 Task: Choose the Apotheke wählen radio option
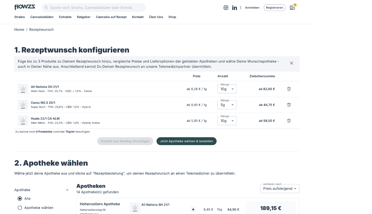20,208
